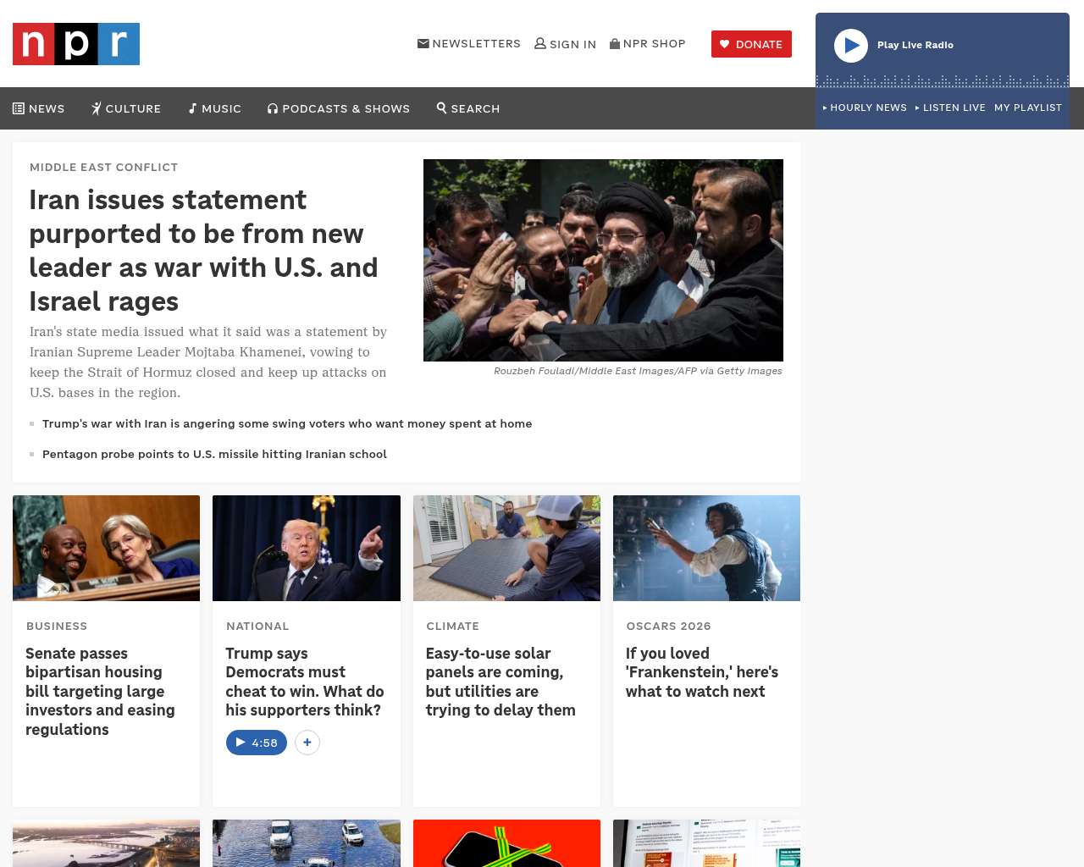Donate to NPR
The image size is (1084, 867).
click(x=751, y=44)
